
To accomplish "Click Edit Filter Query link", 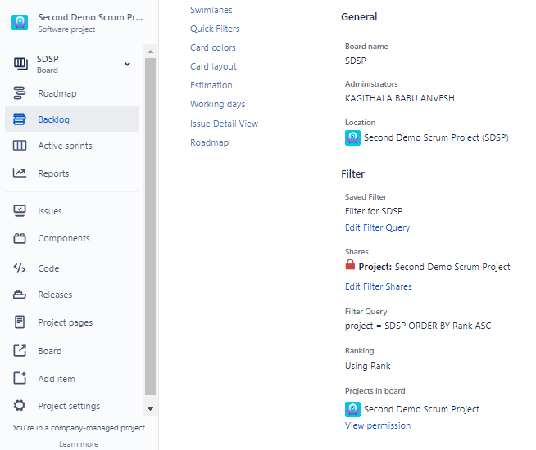I will [377, 227].
